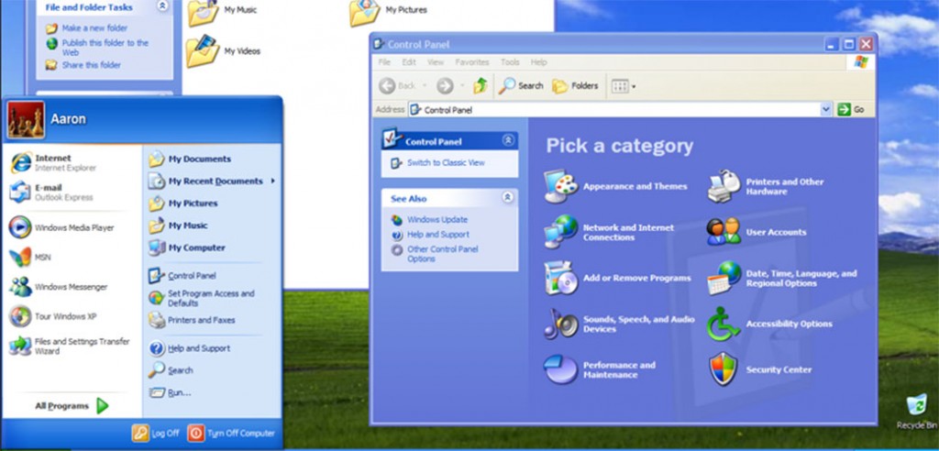Click Switch to Classic View link
Image resolution: width=939 pixels, height=451 pixels.
pos(446,163)
